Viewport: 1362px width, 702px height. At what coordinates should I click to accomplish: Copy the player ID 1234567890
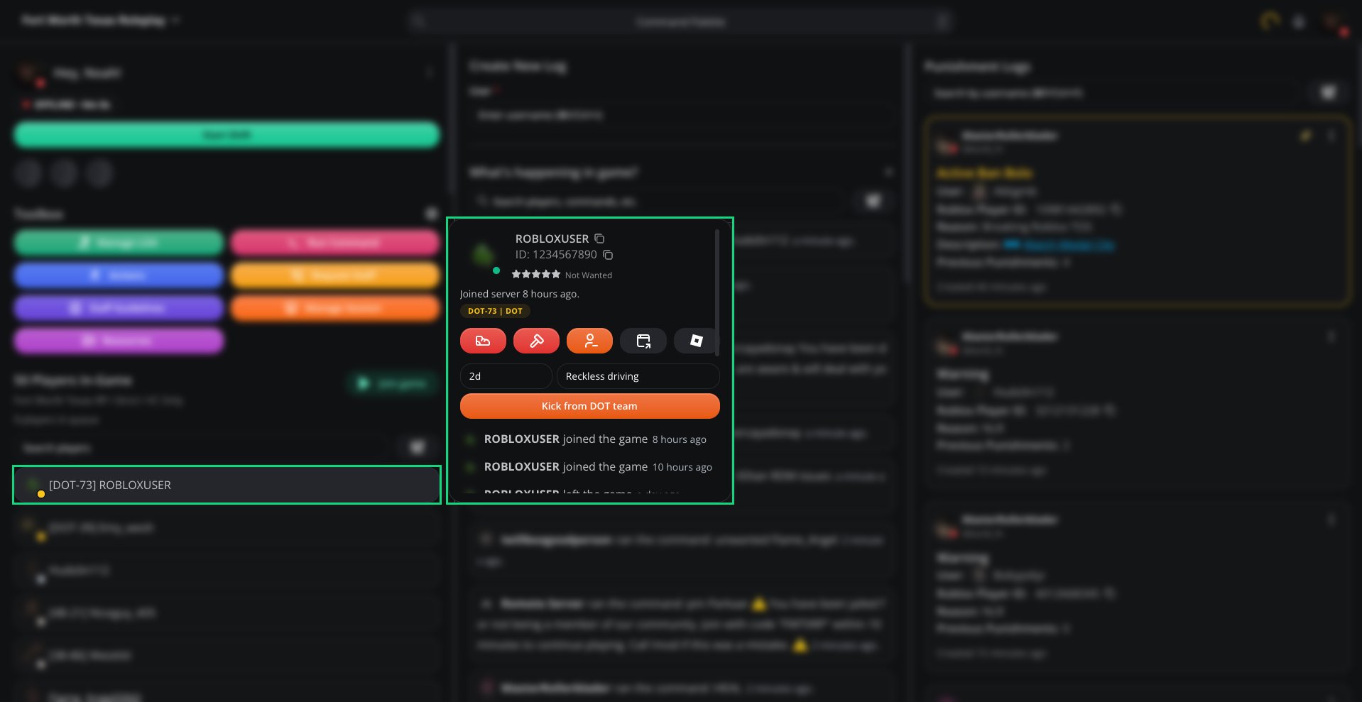(x=608, y=254)
